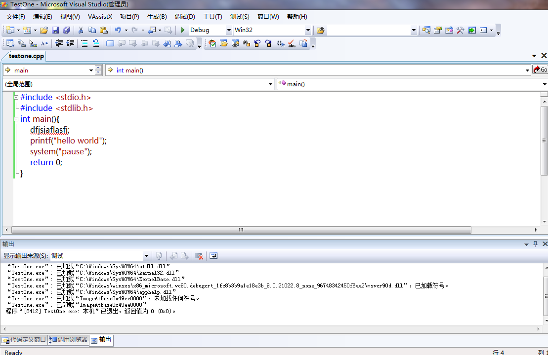Open the VAssistX menu
The width and height of the screenshot is (548, 355).
100,17
